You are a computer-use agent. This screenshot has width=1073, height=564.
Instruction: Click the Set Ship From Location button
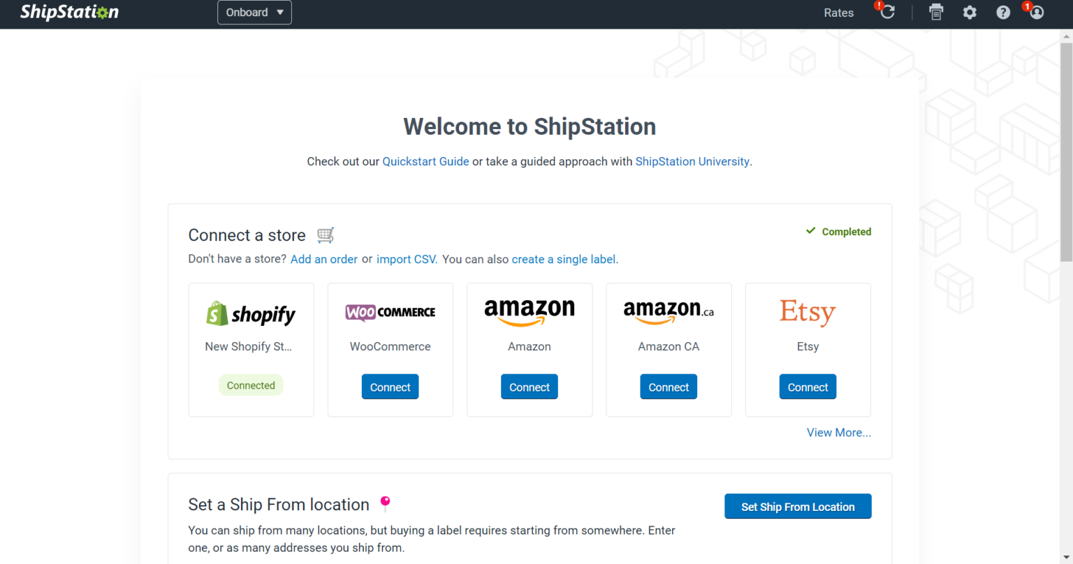point(798,507)
